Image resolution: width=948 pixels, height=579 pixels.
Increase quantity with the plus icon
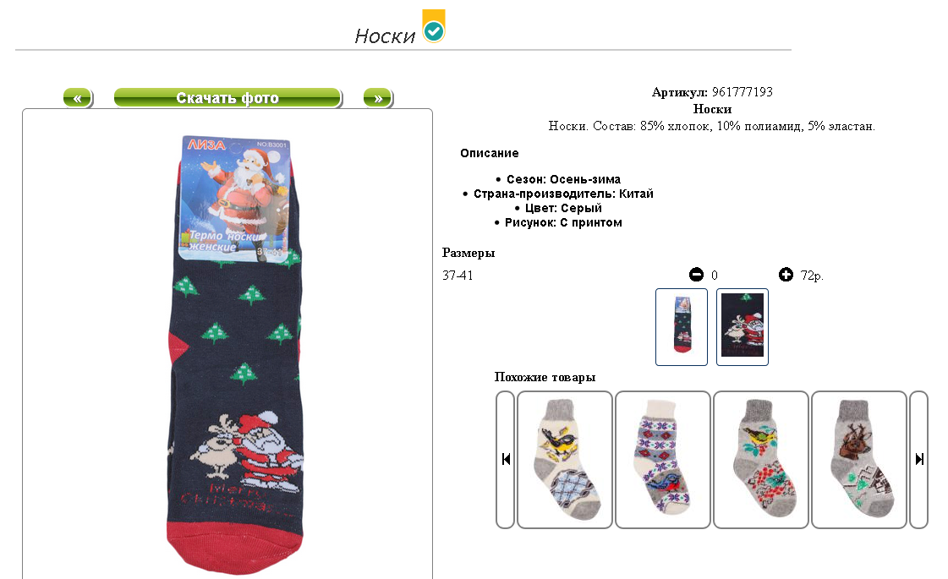(x=786, y=275)
